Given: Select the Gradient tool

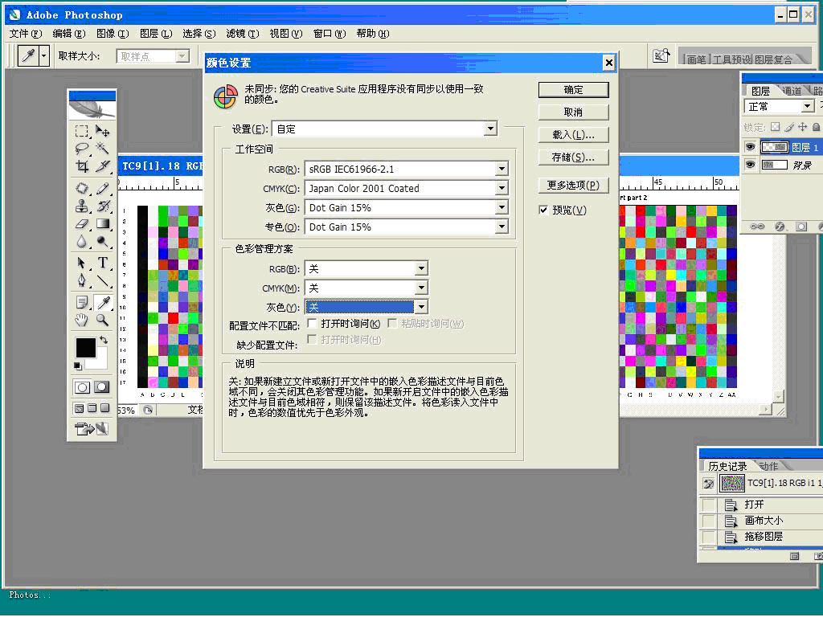Looking at the screenshot, I should (103, 224).
